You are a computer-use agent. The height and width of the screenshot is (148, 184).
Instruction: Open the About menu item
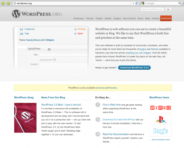[140, 18]
